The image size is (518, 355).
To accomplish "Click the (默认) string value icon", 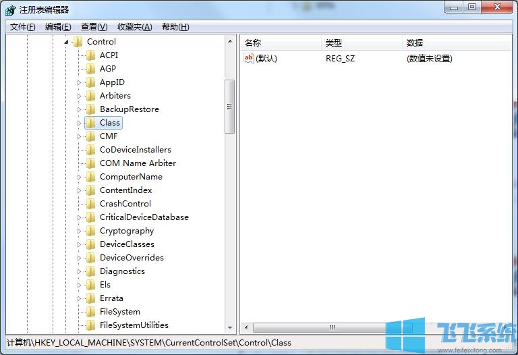I will (249, 59).
